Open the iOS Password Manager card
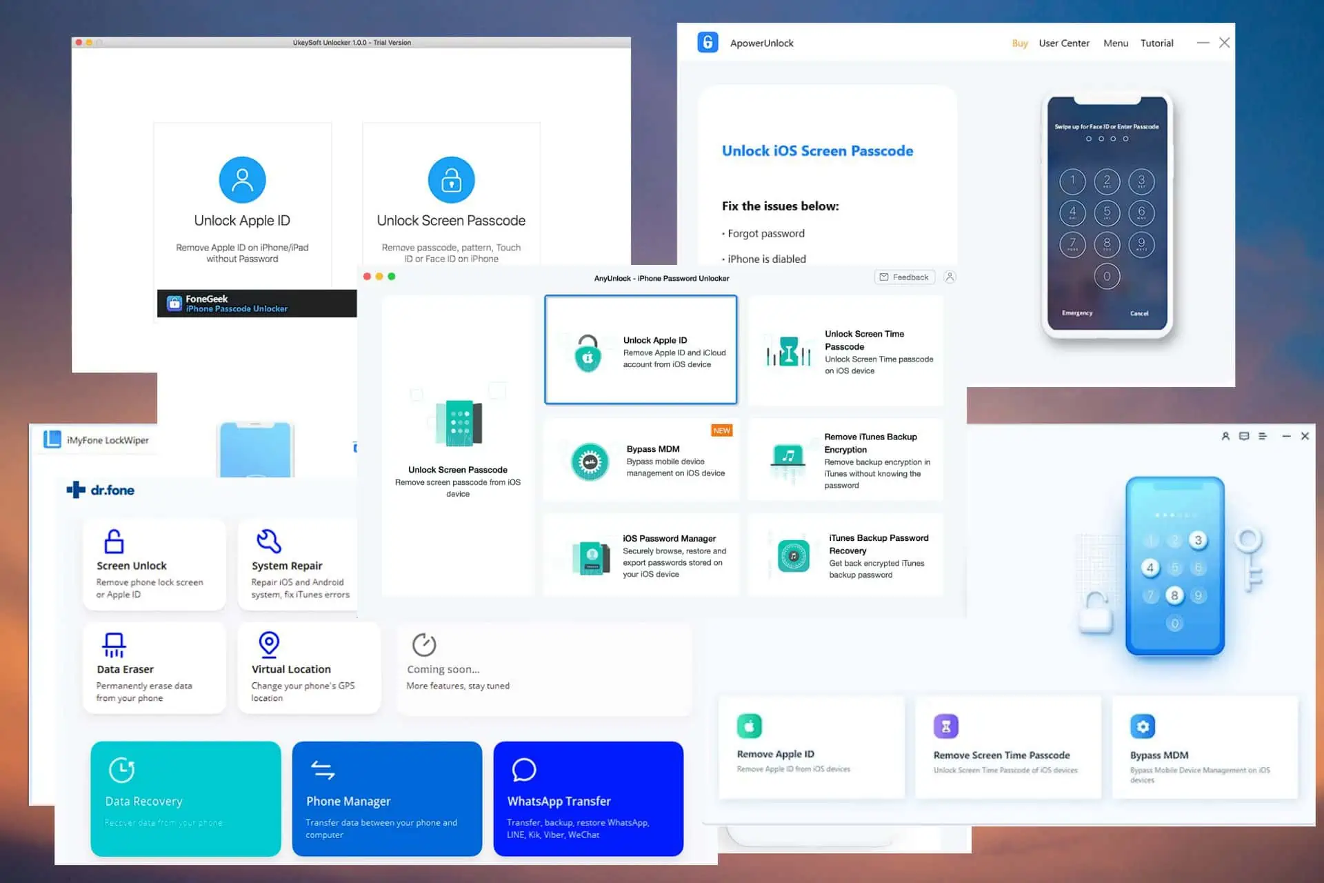Screen dimensions: 1324x883 coord(641,555)
